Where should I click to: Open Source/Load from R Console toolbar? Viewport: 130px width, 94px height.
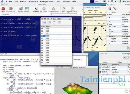(x=11, y=9)
